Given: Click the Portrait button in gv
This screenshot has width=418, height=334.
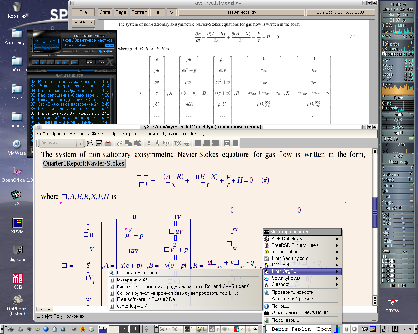Looking at the screenshot, I should point(139,12).
